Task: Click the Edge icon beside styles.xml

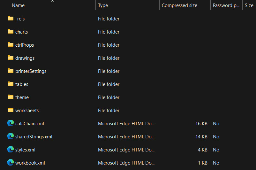Action: click(x=11, y=150)
